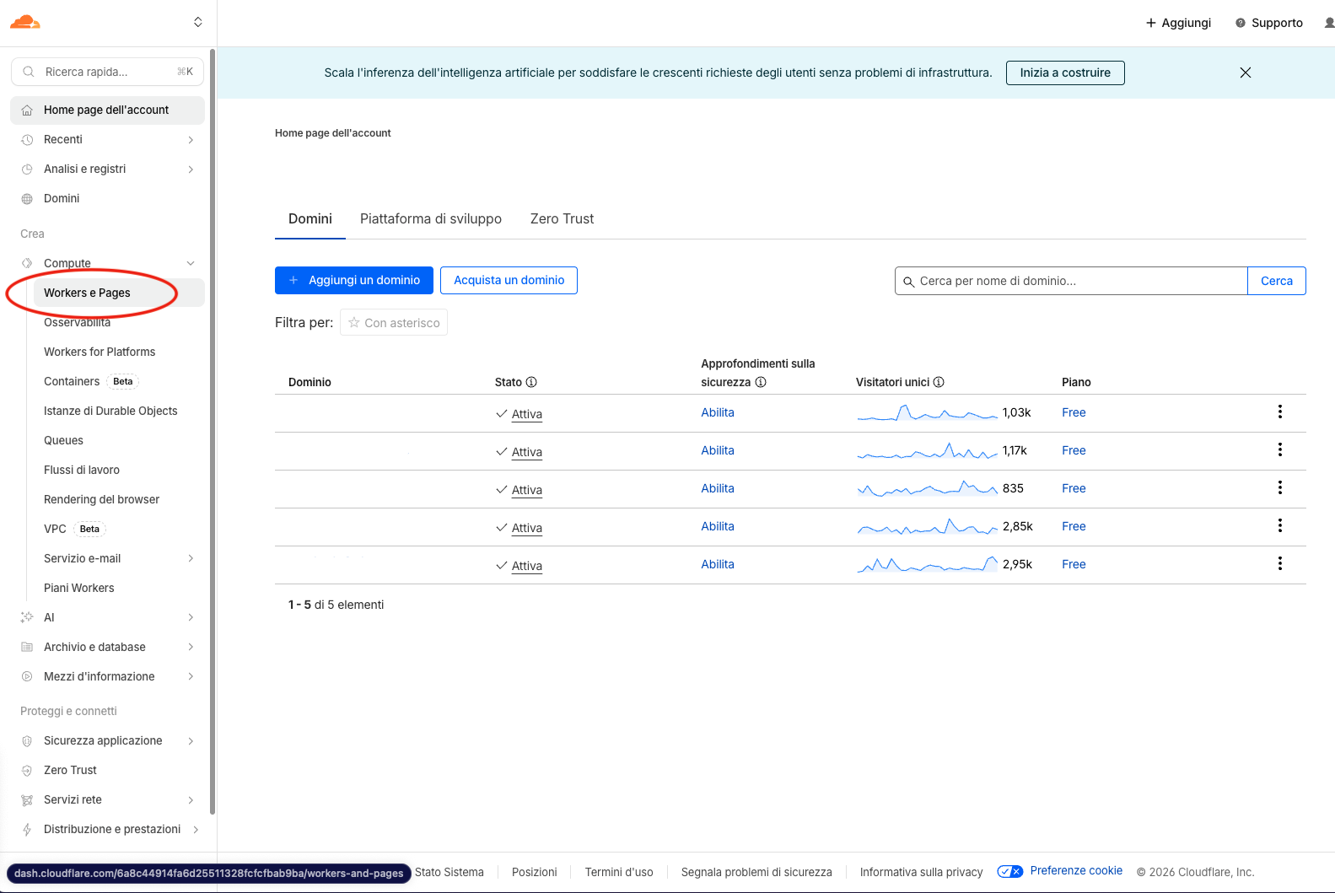Screen dimensions: 1335x893
Task: Click Free plan in 2,95k row
Action: click(x=1074, y=564)
